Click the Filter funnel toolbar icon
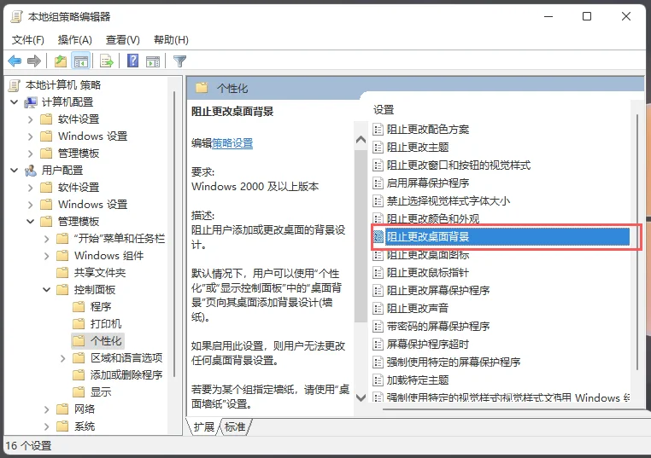Screen dimensions: 651x458 pyautogui.click(x=179, y=61)
